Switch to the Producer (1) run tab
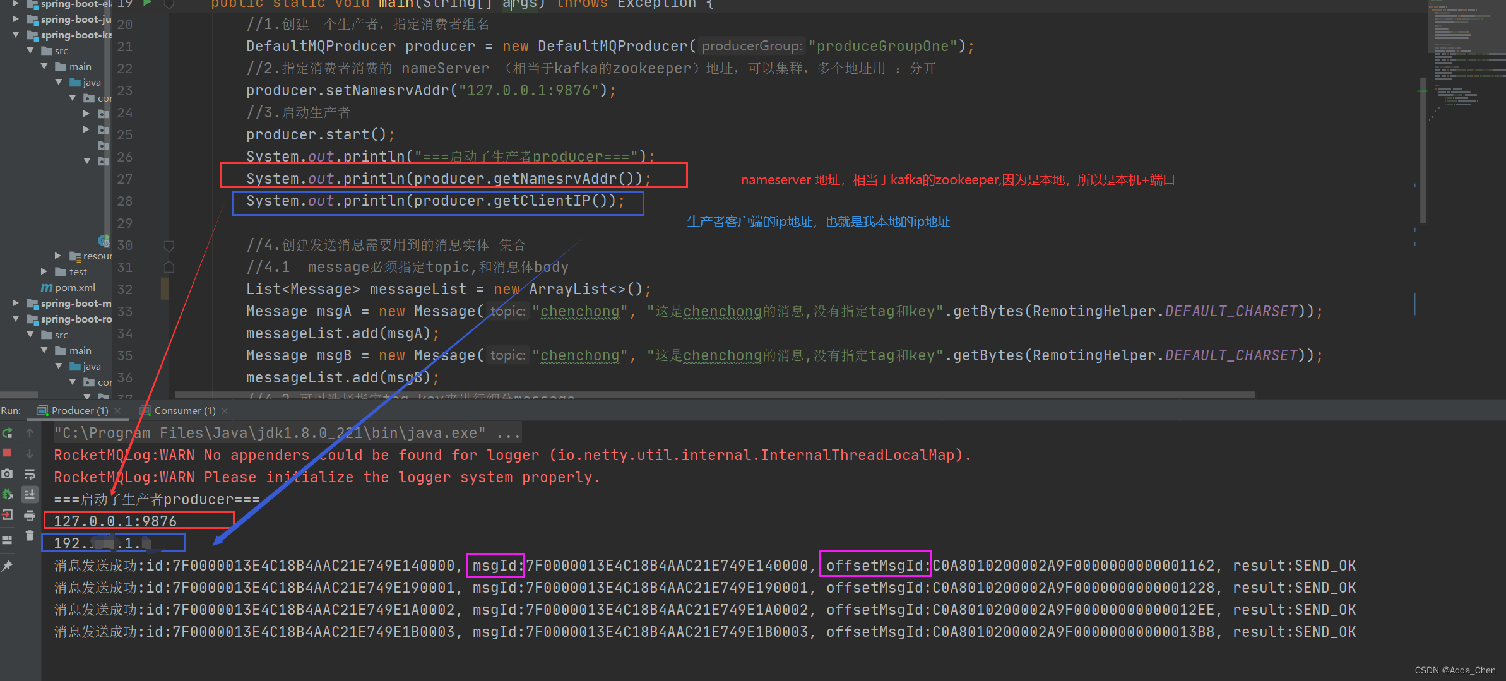The height and width of the screenshot is (681, 1506). point(80,411)
